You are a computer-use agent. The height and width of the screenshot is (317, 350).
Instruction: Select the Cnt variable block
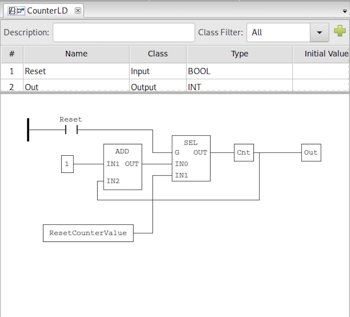pos(244,153)
